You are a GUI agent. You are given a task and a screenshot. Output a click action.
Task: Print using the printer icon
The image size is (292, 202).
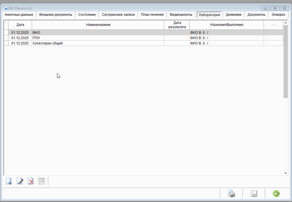(231, 194)
